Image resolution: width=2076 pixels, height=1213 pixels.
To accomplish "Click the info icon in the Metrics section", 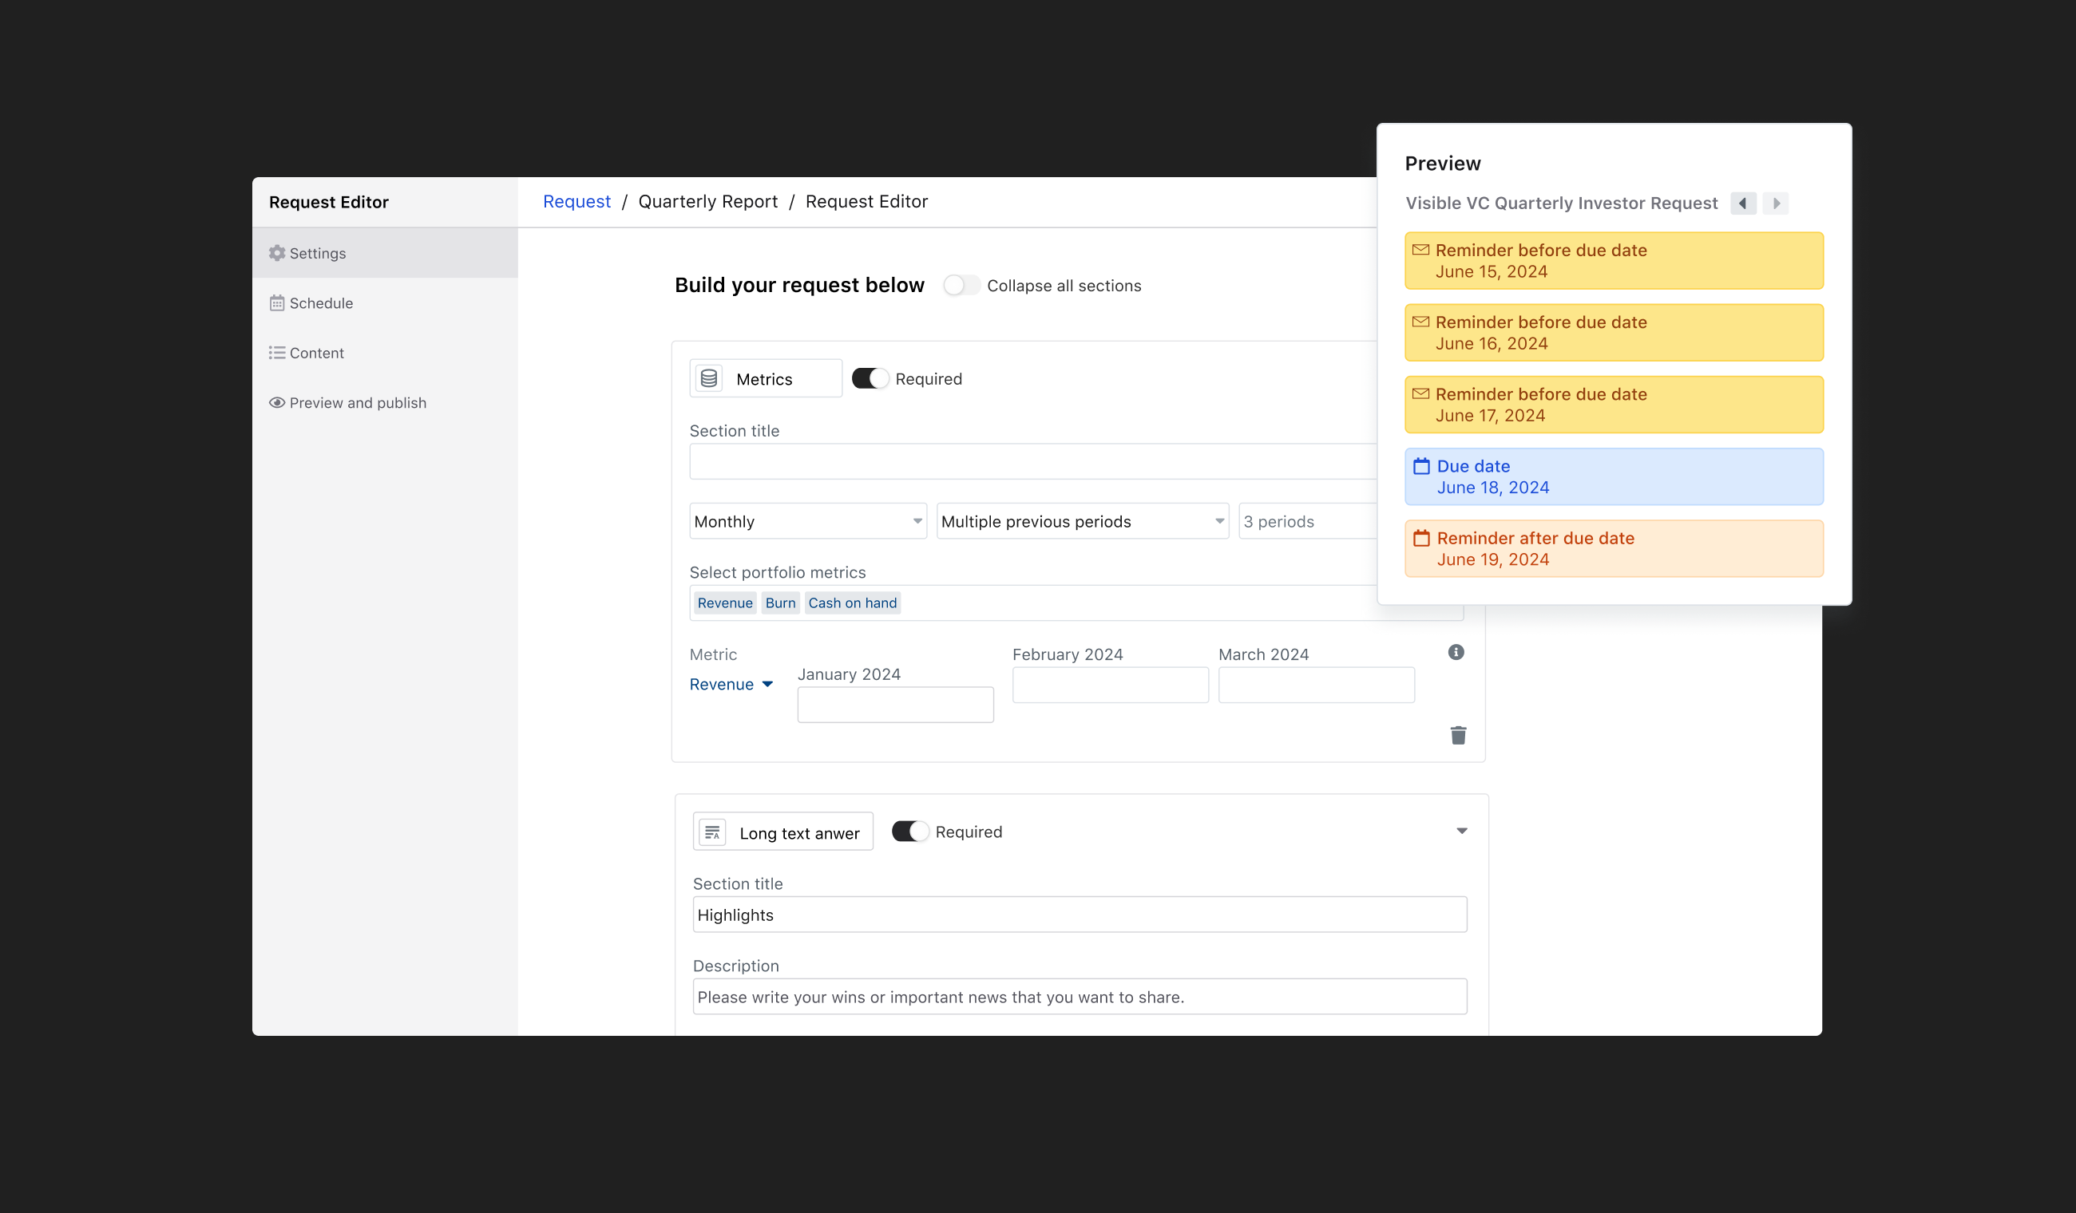I will 1456,651.
